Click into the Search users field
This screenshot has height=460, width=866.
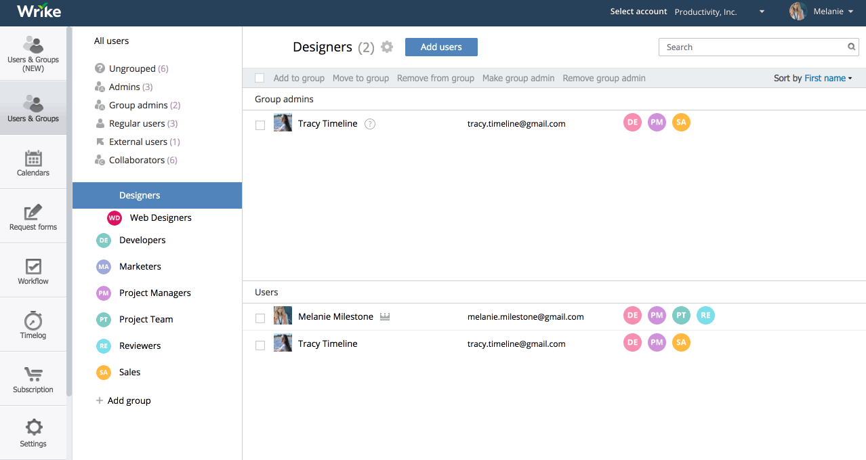752,47
